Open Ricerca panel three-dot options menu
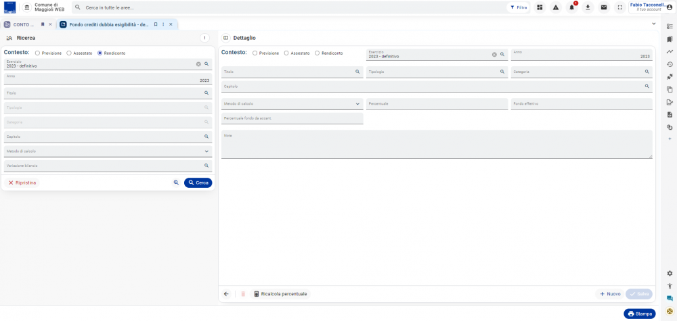677x321 pixels. pyautogui.click(x=204, y=38)
